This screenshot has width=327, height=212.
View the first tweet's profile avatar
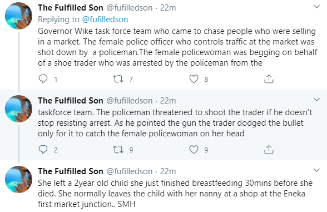click(19, 16)
